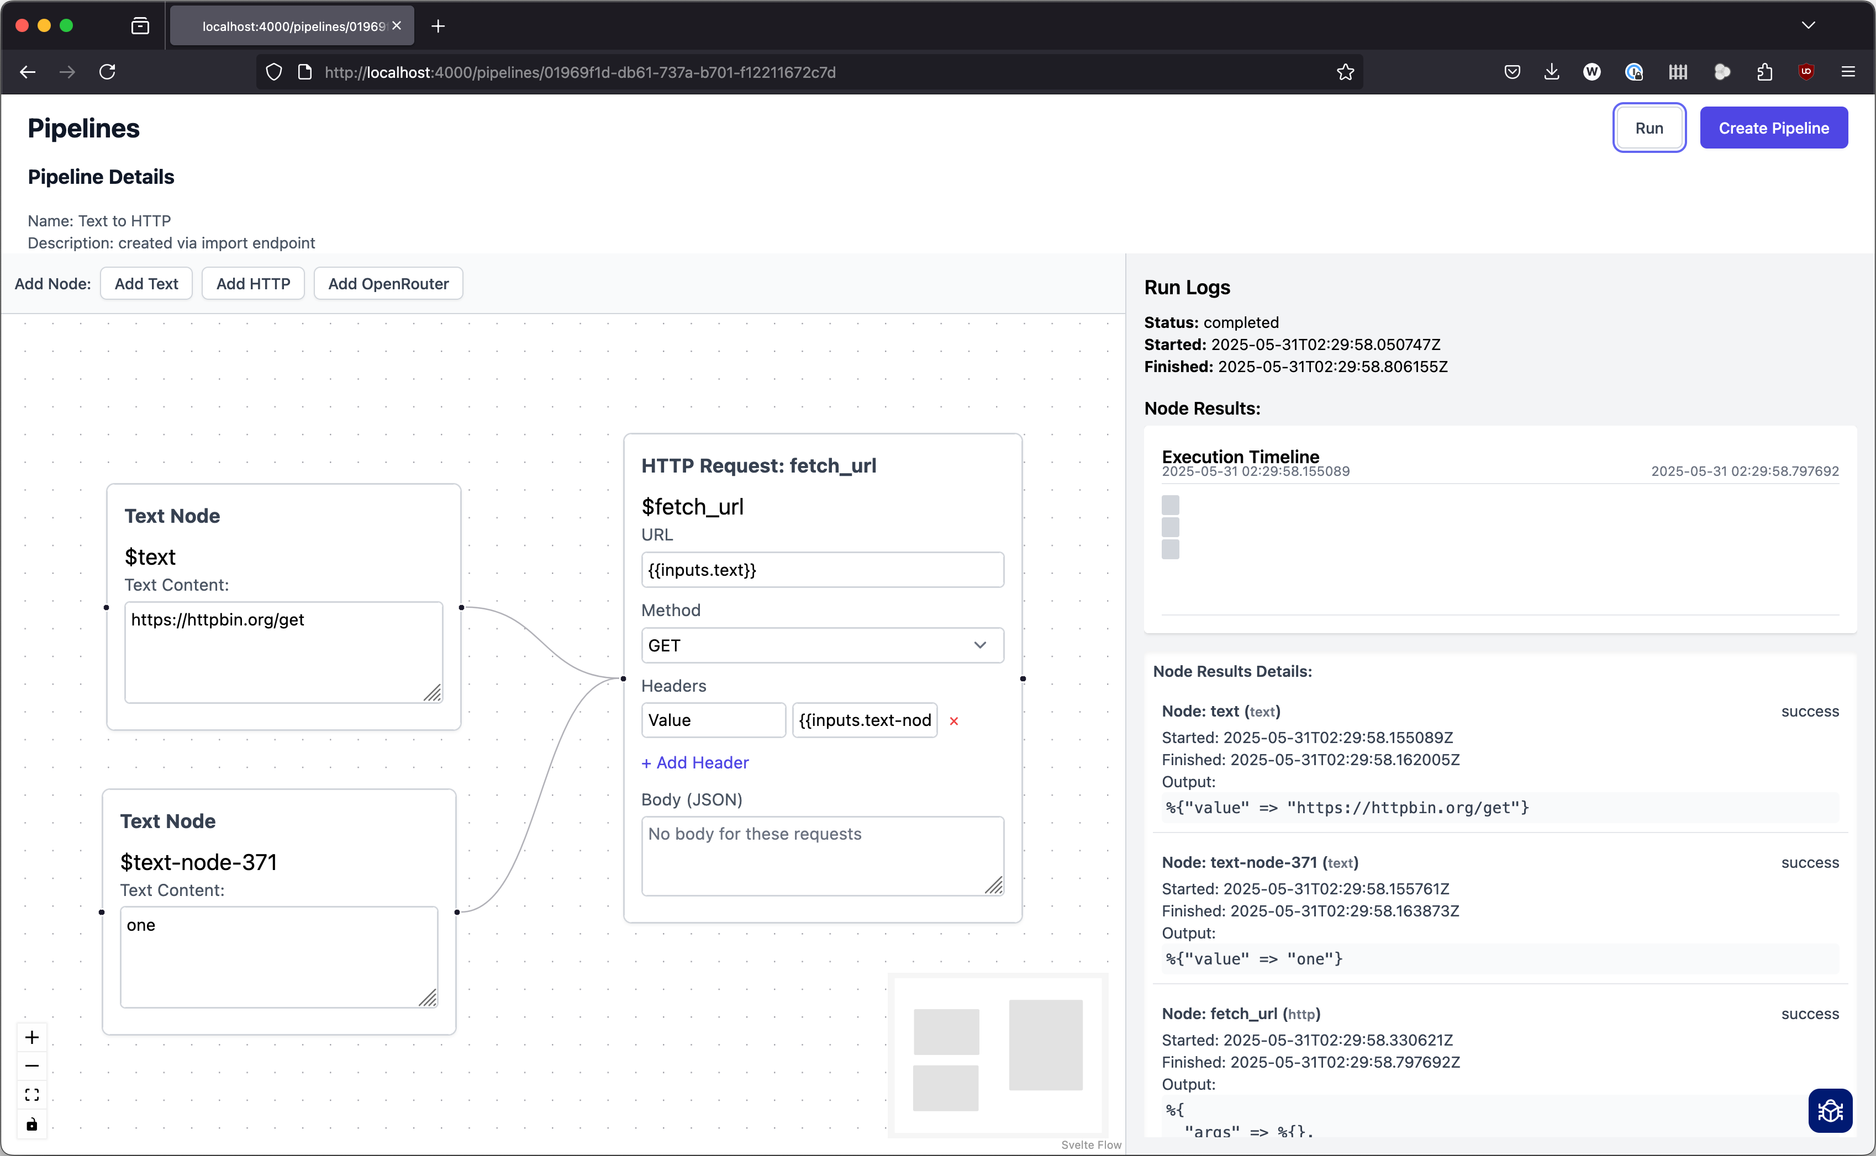
Task: Click the URL field with {{inputs.text}}
Action: (823, 570)
